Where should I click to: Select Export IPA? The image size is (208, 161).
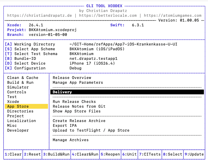tap(65, 125)
